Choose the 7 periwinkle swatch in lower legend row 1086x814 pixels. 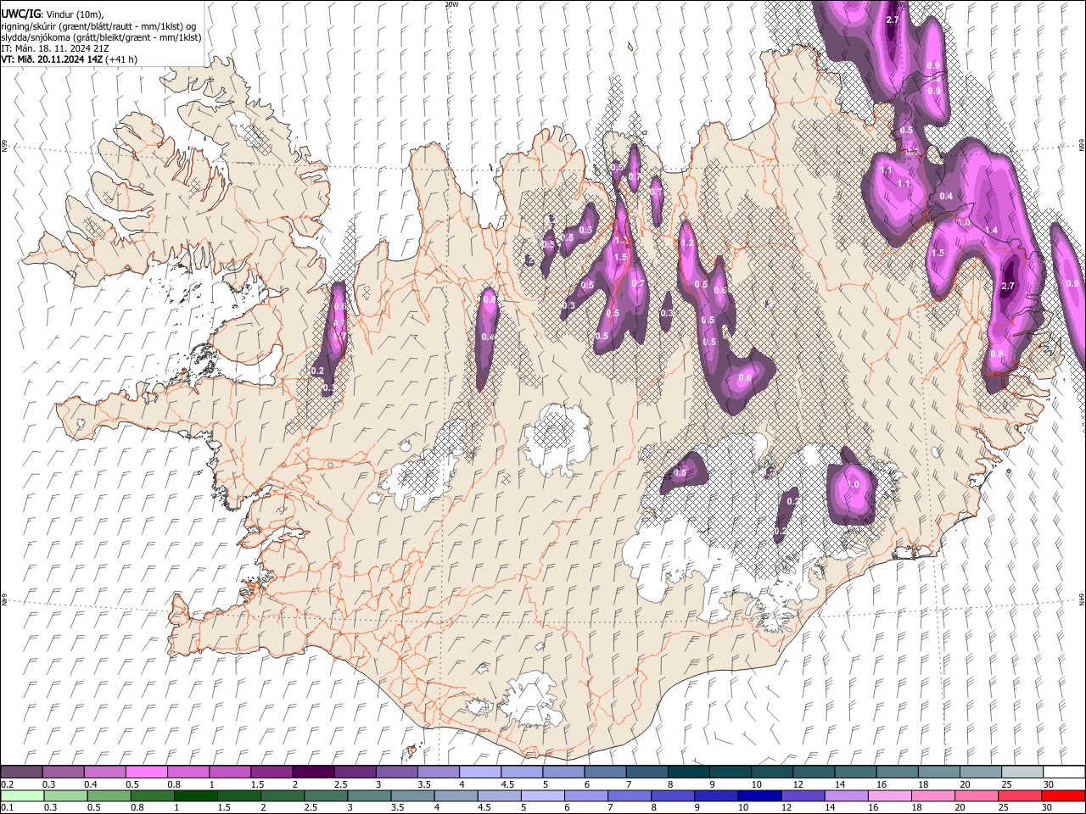click(629, 795)
